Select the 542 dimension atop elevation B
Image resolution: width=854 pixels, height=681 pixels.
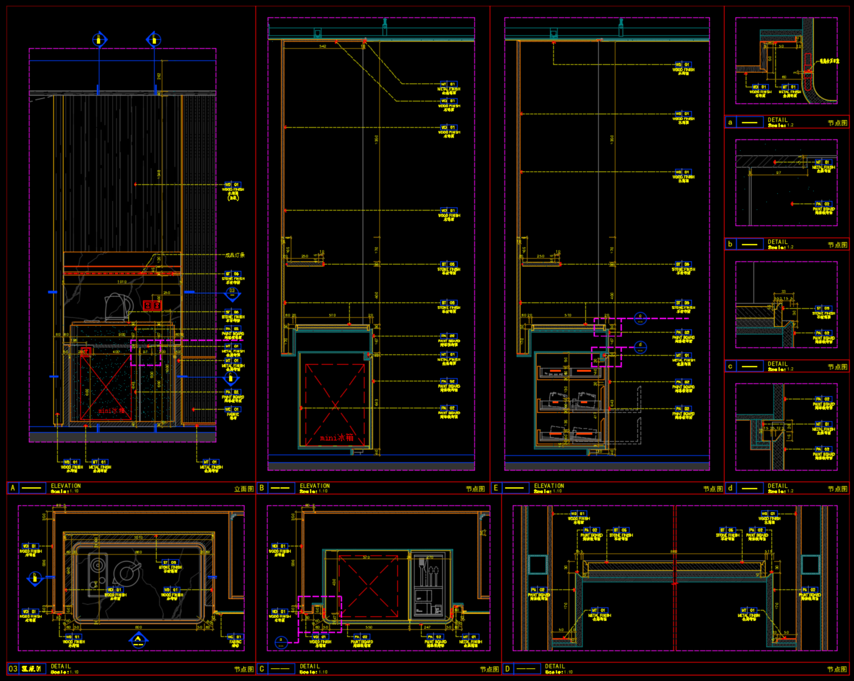pos(323,46)
